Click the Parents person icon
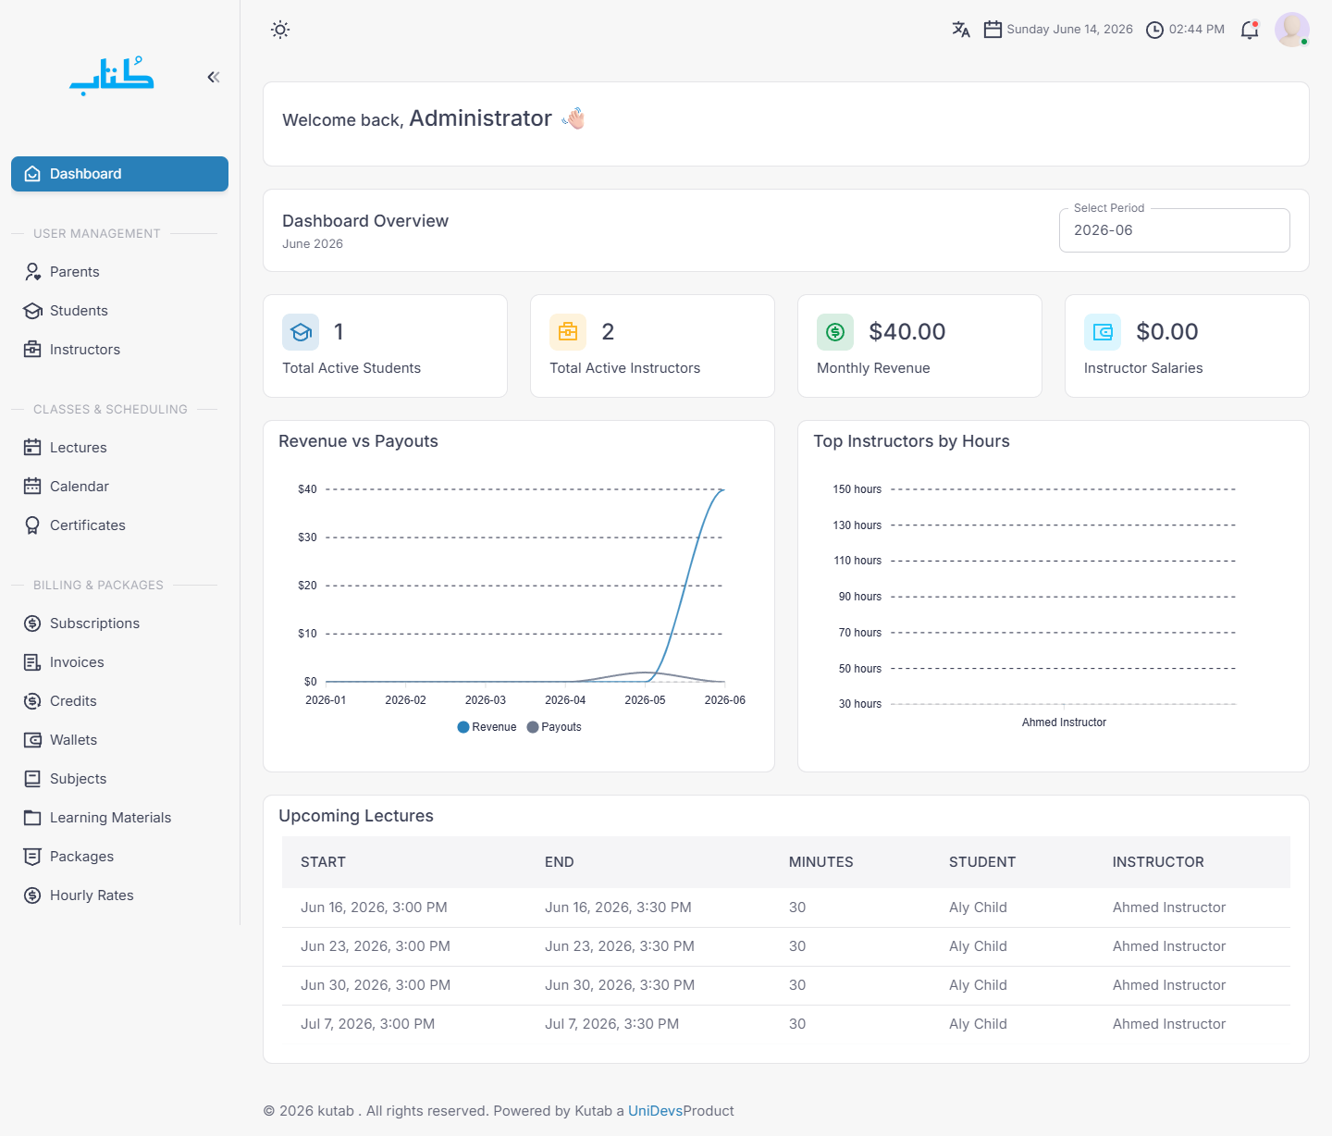Image resolution: width=1332 pixels, height=1136 pixels. click(x=32, y=272)
